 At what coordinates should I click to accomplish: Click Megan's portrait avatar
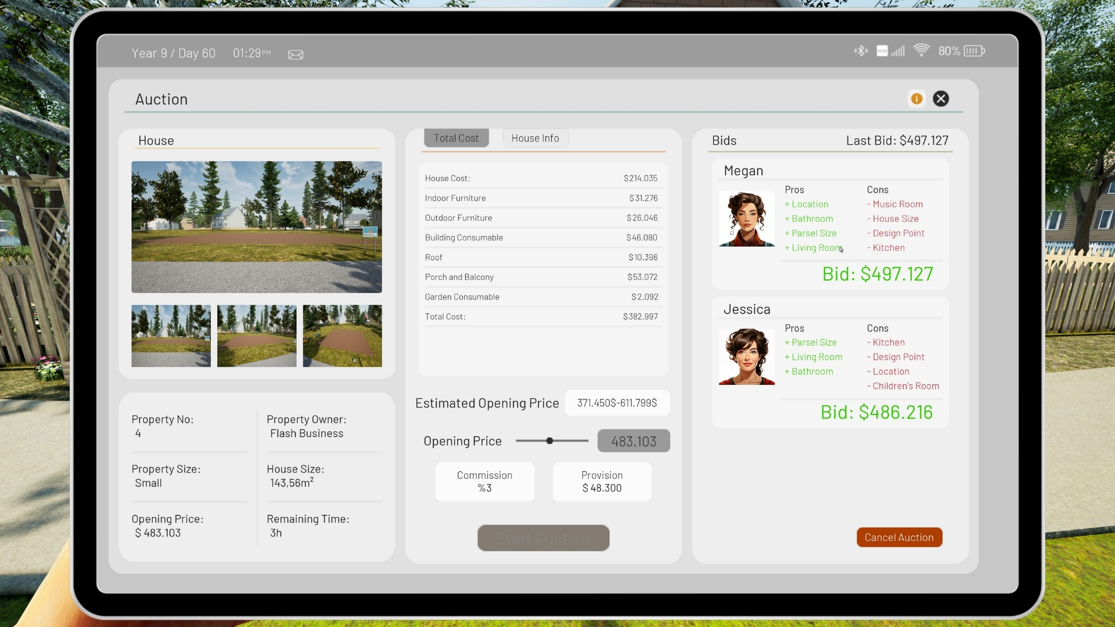746,219
